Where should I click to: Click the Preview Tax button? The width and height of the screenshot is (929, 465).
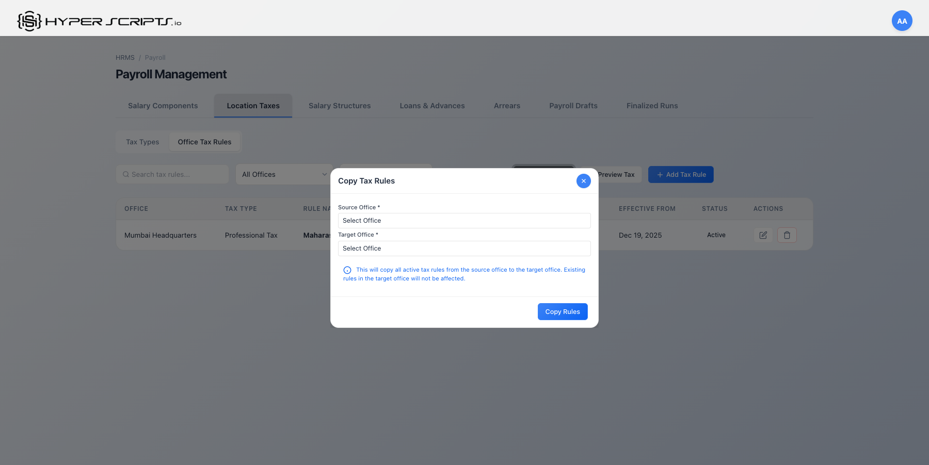[x=617, y=174]
